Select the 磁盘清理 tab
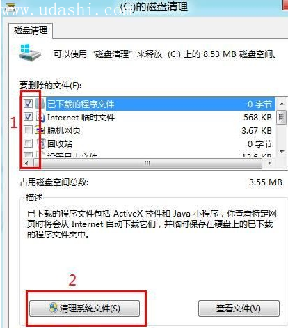The width and height of the screenshot is (288, 328). (31, 31)
